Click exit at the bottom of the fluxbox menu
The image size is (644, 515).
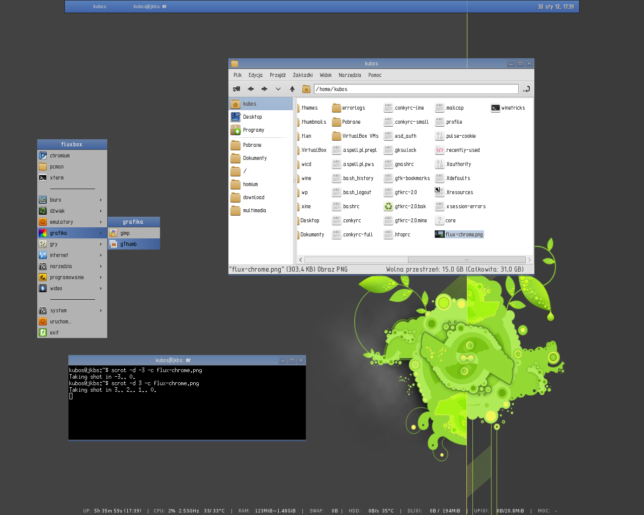pos(54,332)
